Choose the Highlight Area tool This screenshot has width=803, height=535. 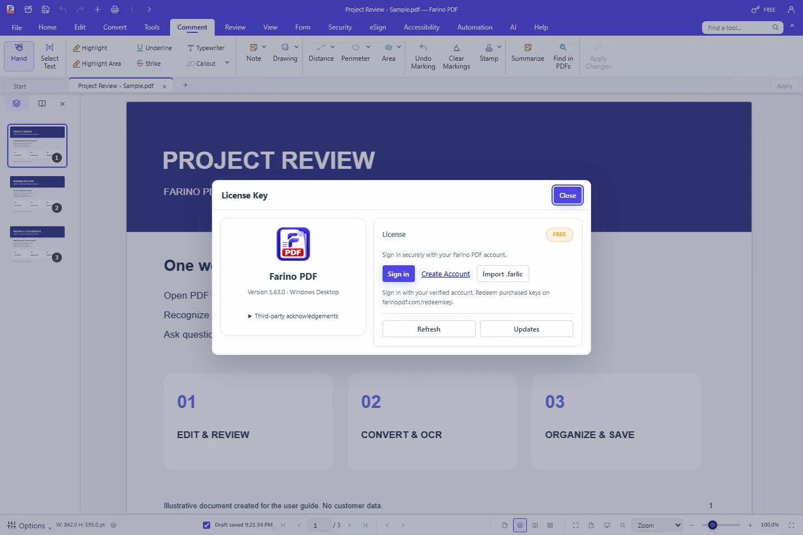97,64
